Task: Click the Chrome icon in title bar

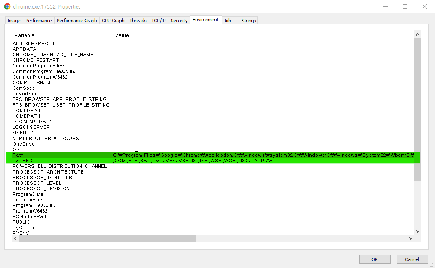Action: coord(7,6)
